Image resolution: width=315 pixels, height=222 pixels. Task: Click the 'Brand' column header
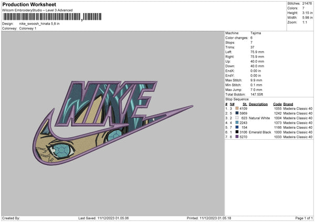tap(288, 104)
